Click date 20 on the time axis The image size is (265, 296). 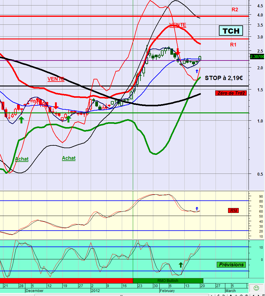pos(203,286)
